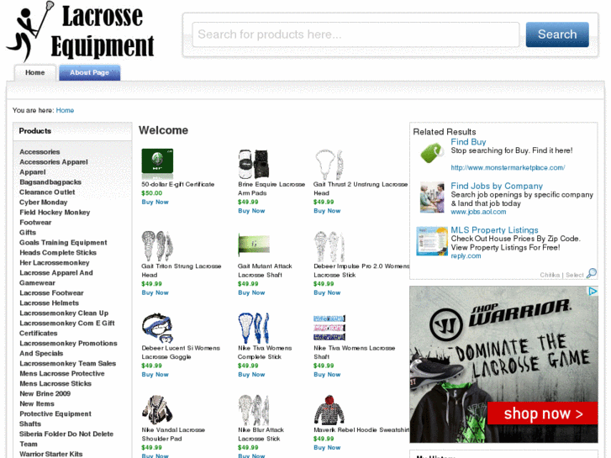Buy Now for Brine Esquire Arm Pads
Screen dimensions: 611x458
point(251,211)
